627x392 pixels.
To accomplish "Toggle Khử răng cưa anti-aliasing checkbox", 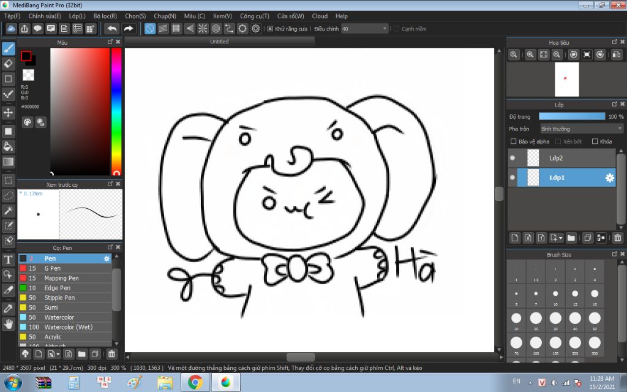I will tap(270, 29).
